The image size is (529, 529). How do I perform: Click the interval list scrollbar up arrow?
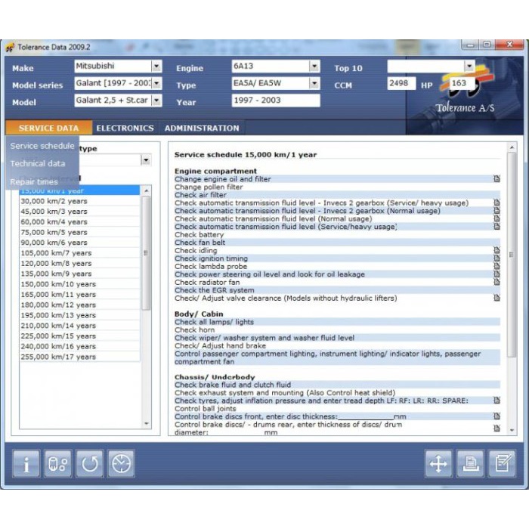tap(147, 191)
